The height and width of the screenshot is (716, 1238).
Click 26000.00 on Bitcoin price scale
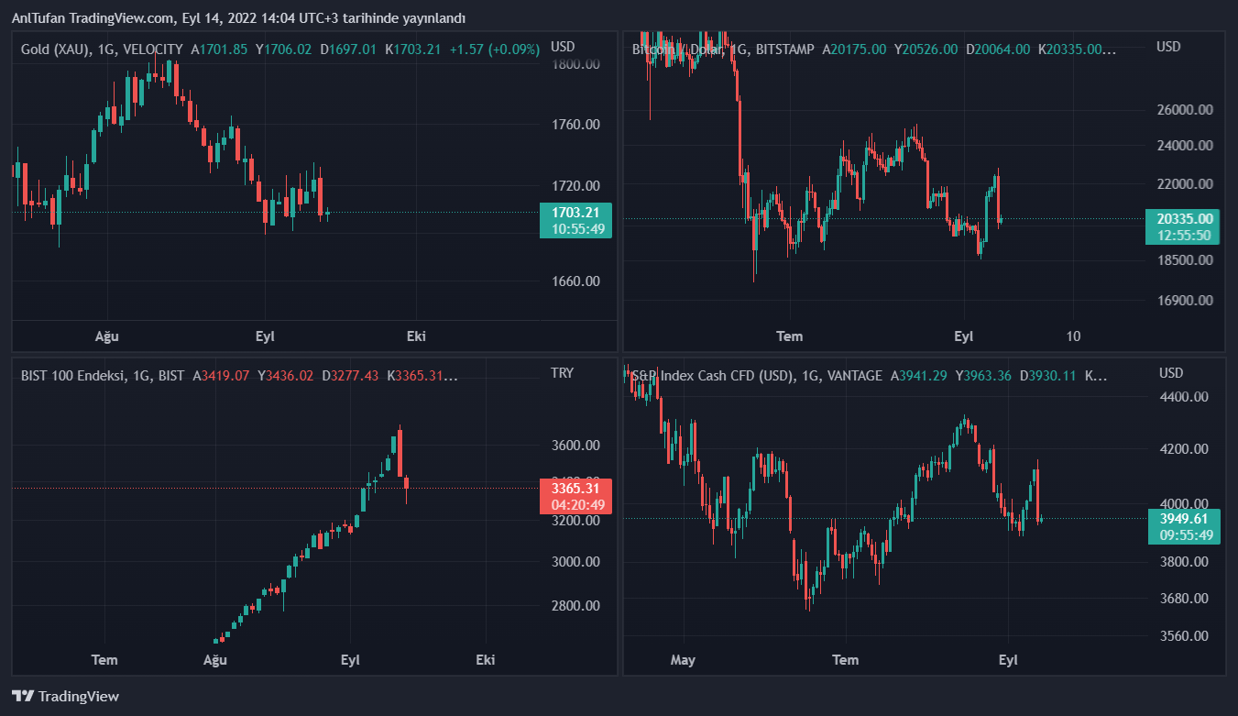coord(1185,109)
